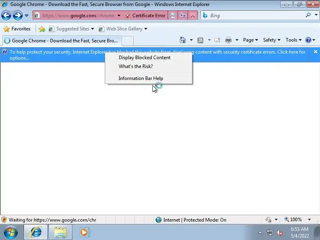Image resolution: width=320 pixels, height=240 pixels.
Task: Select Information Bar Help
Action: click(x=141, y=78)
